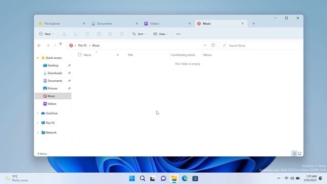Open Chat app on the taskbar
This screenshot has height=184, width=327.
[x=163, y=178]
